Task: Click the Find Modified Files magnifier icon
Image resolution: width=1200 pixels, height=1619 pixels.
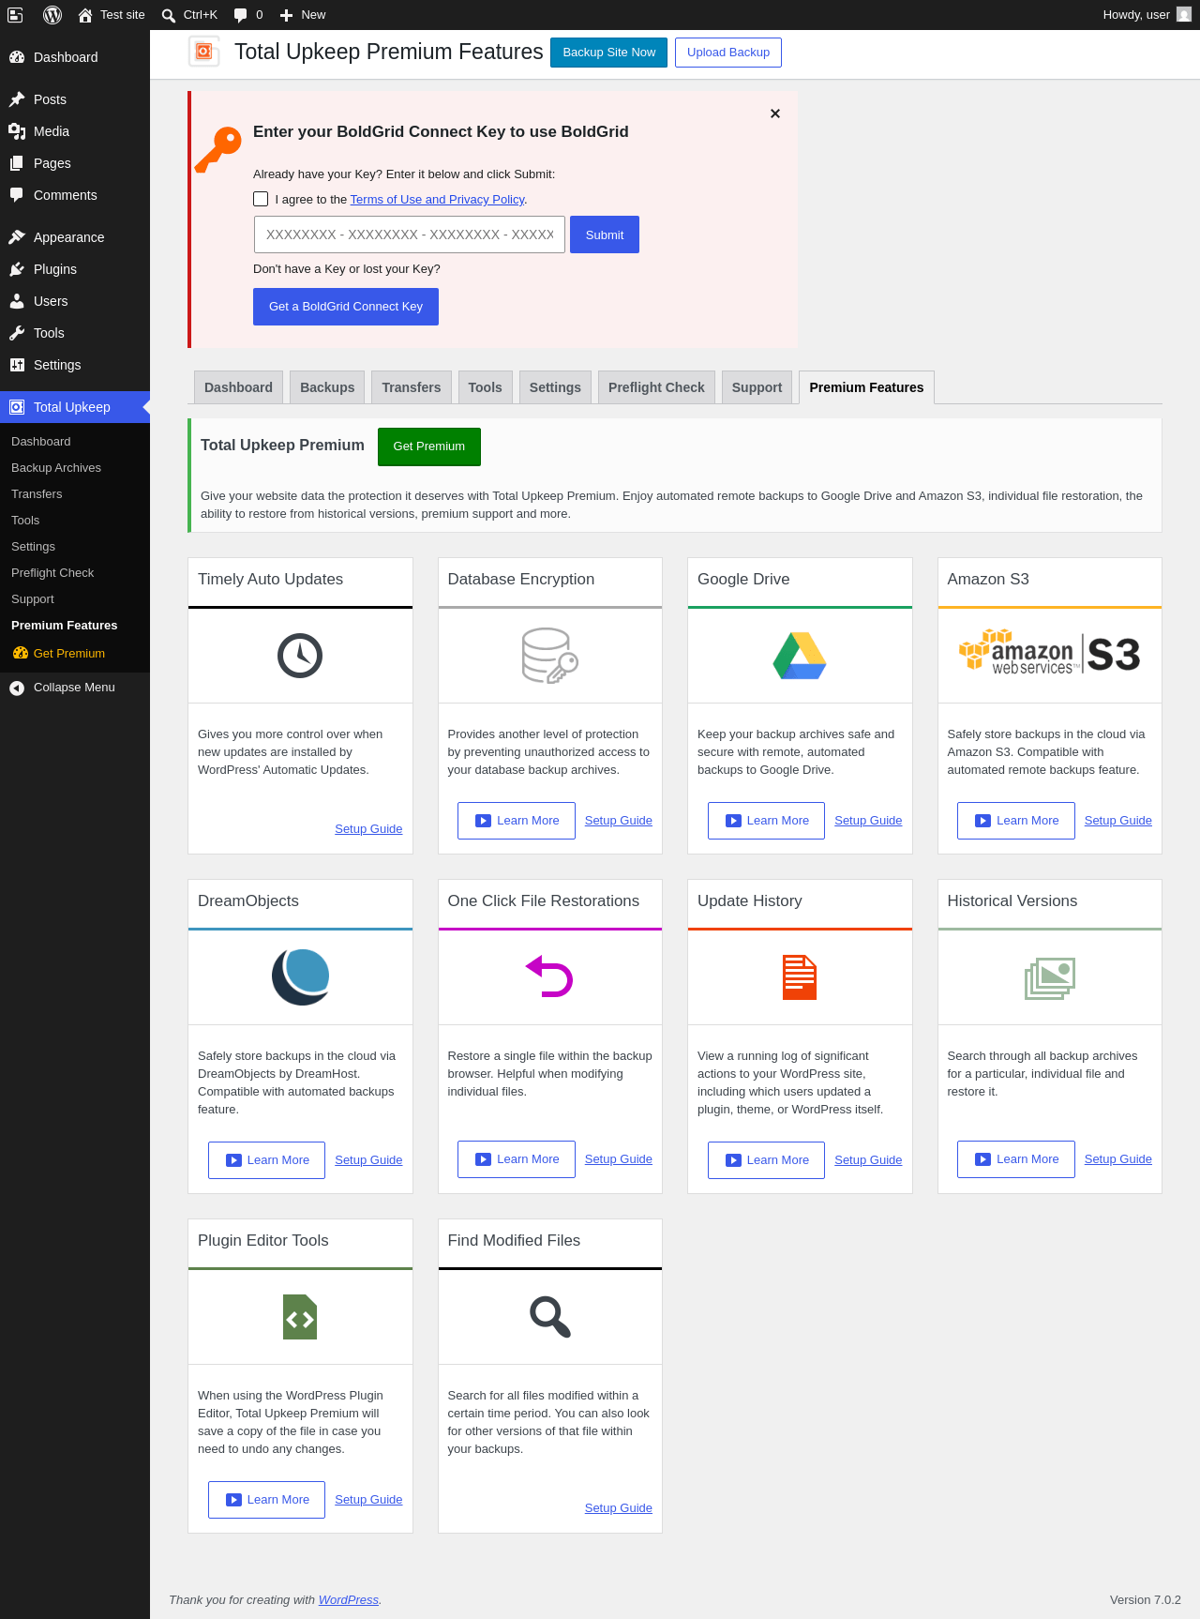Action: [x=550, y=1317]
